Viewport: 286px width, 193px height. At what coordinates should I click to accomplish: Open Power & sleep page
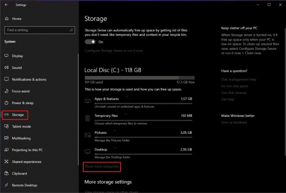(23, 103)
